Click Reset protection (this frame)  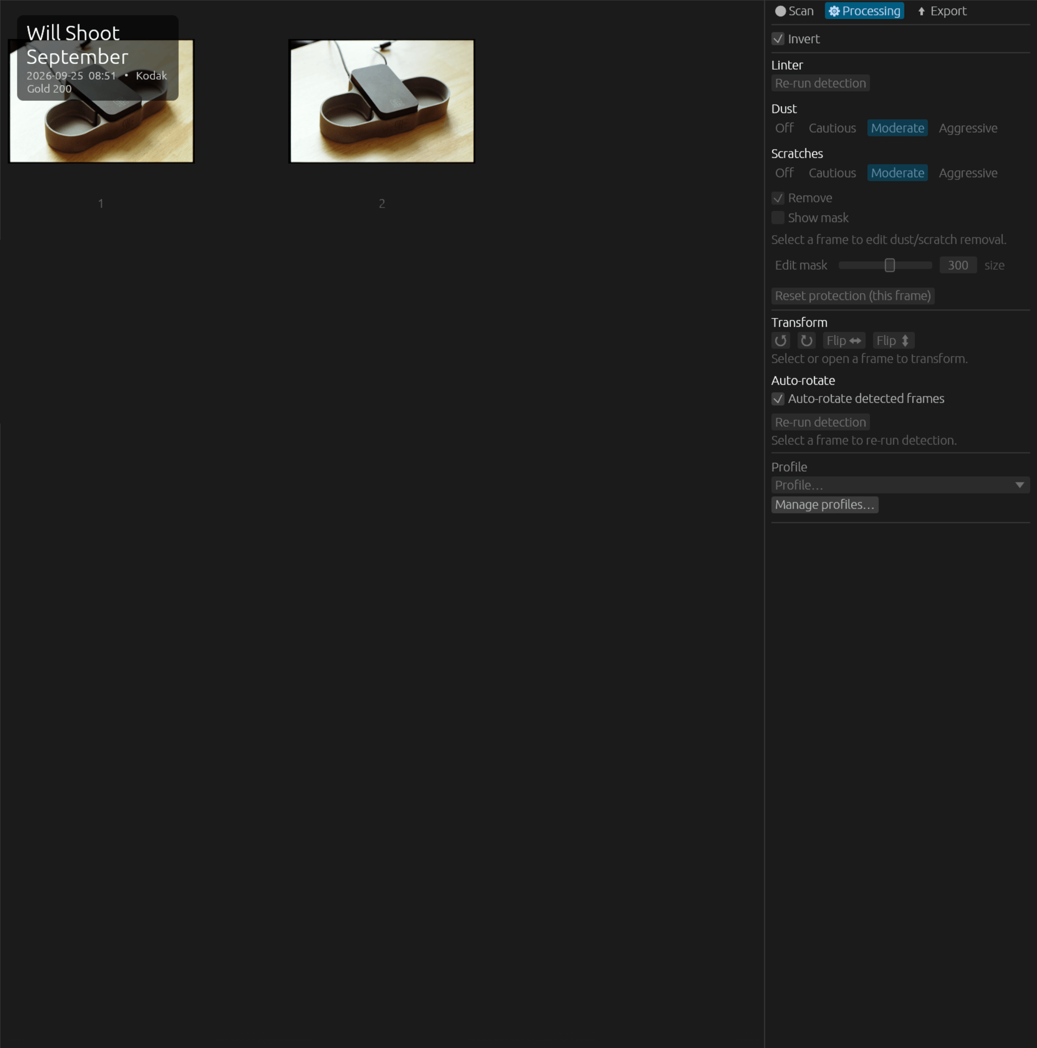(852, 295)
